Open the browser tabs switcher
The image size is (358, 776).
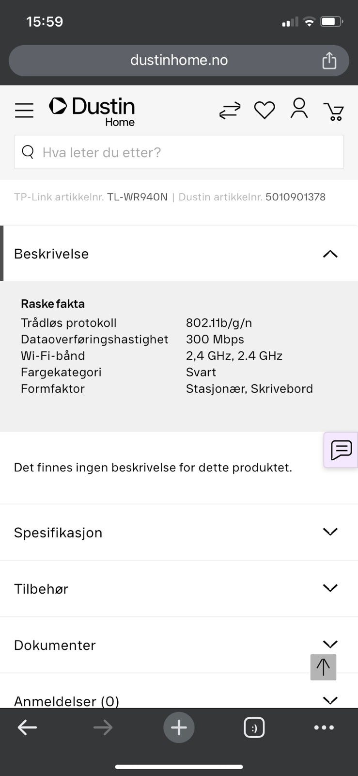tap(254, 727)
